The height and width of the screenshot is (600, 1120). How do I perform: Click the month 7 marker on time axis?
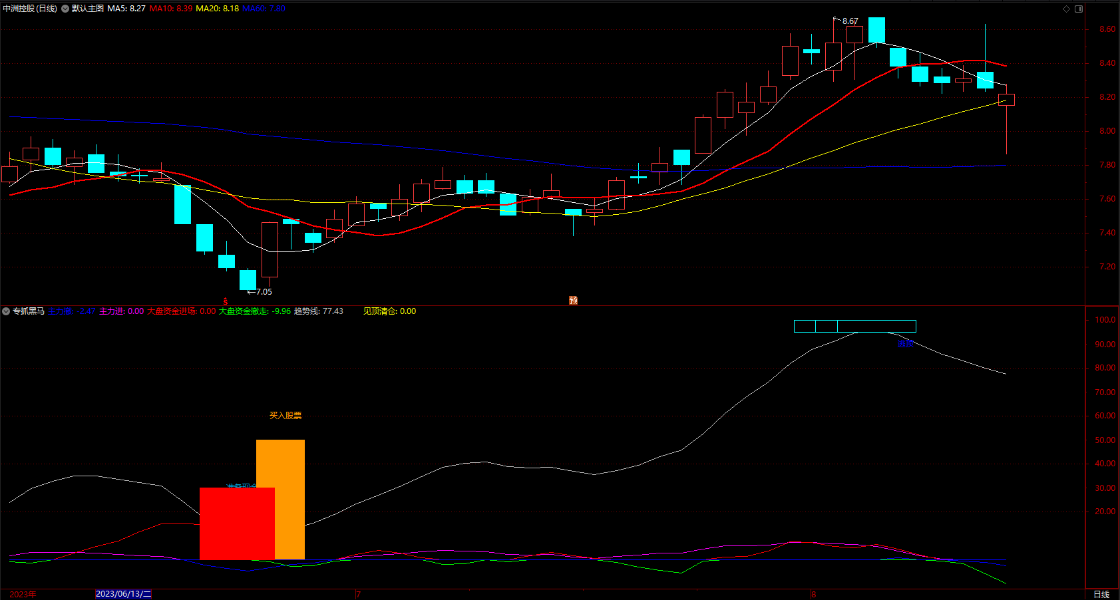coord(358,594)
